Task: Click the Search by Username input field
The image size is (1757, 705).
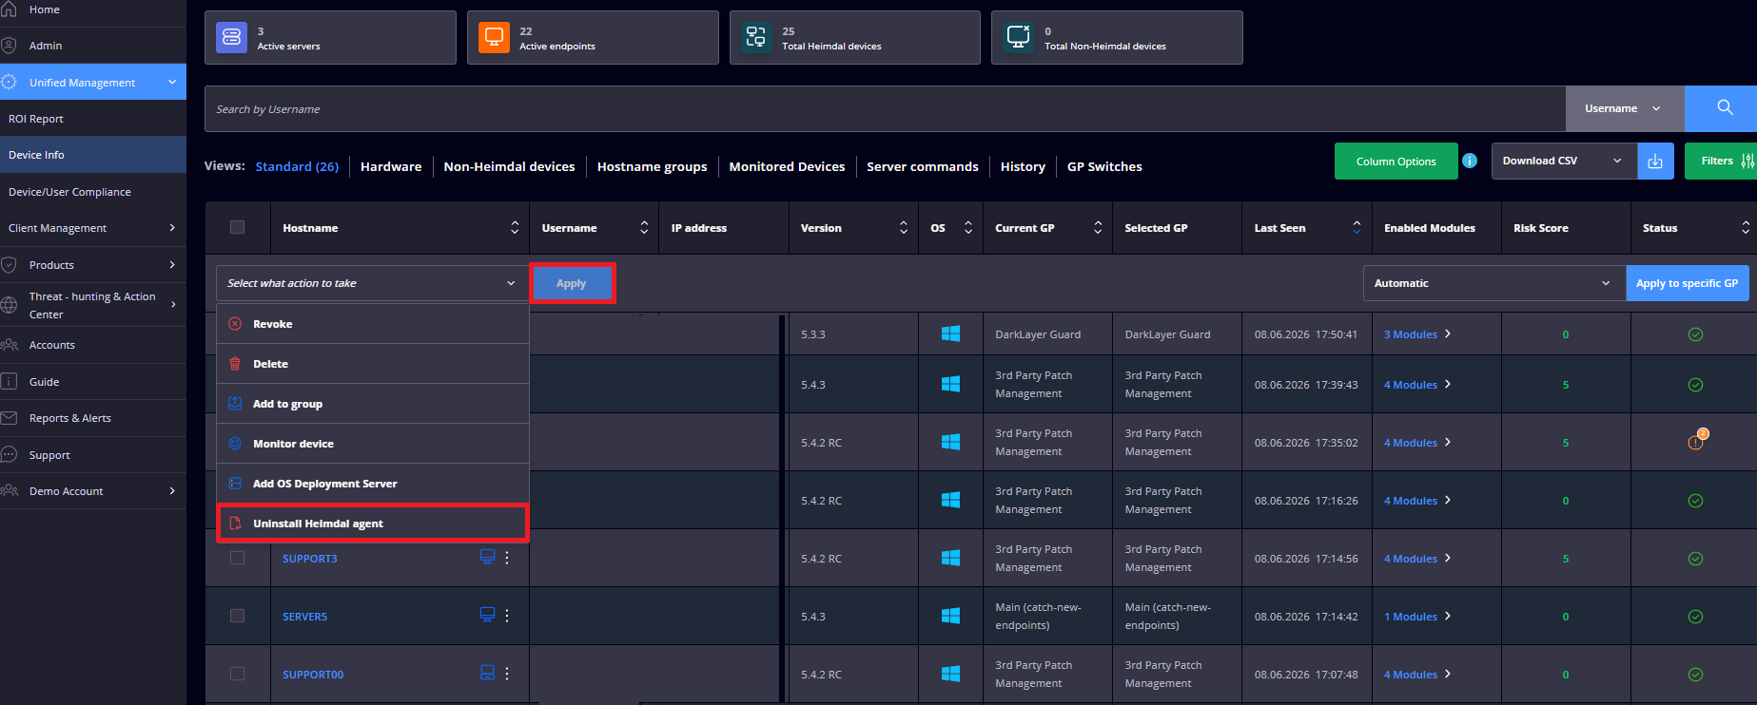Action: click(x=885, y=108)
